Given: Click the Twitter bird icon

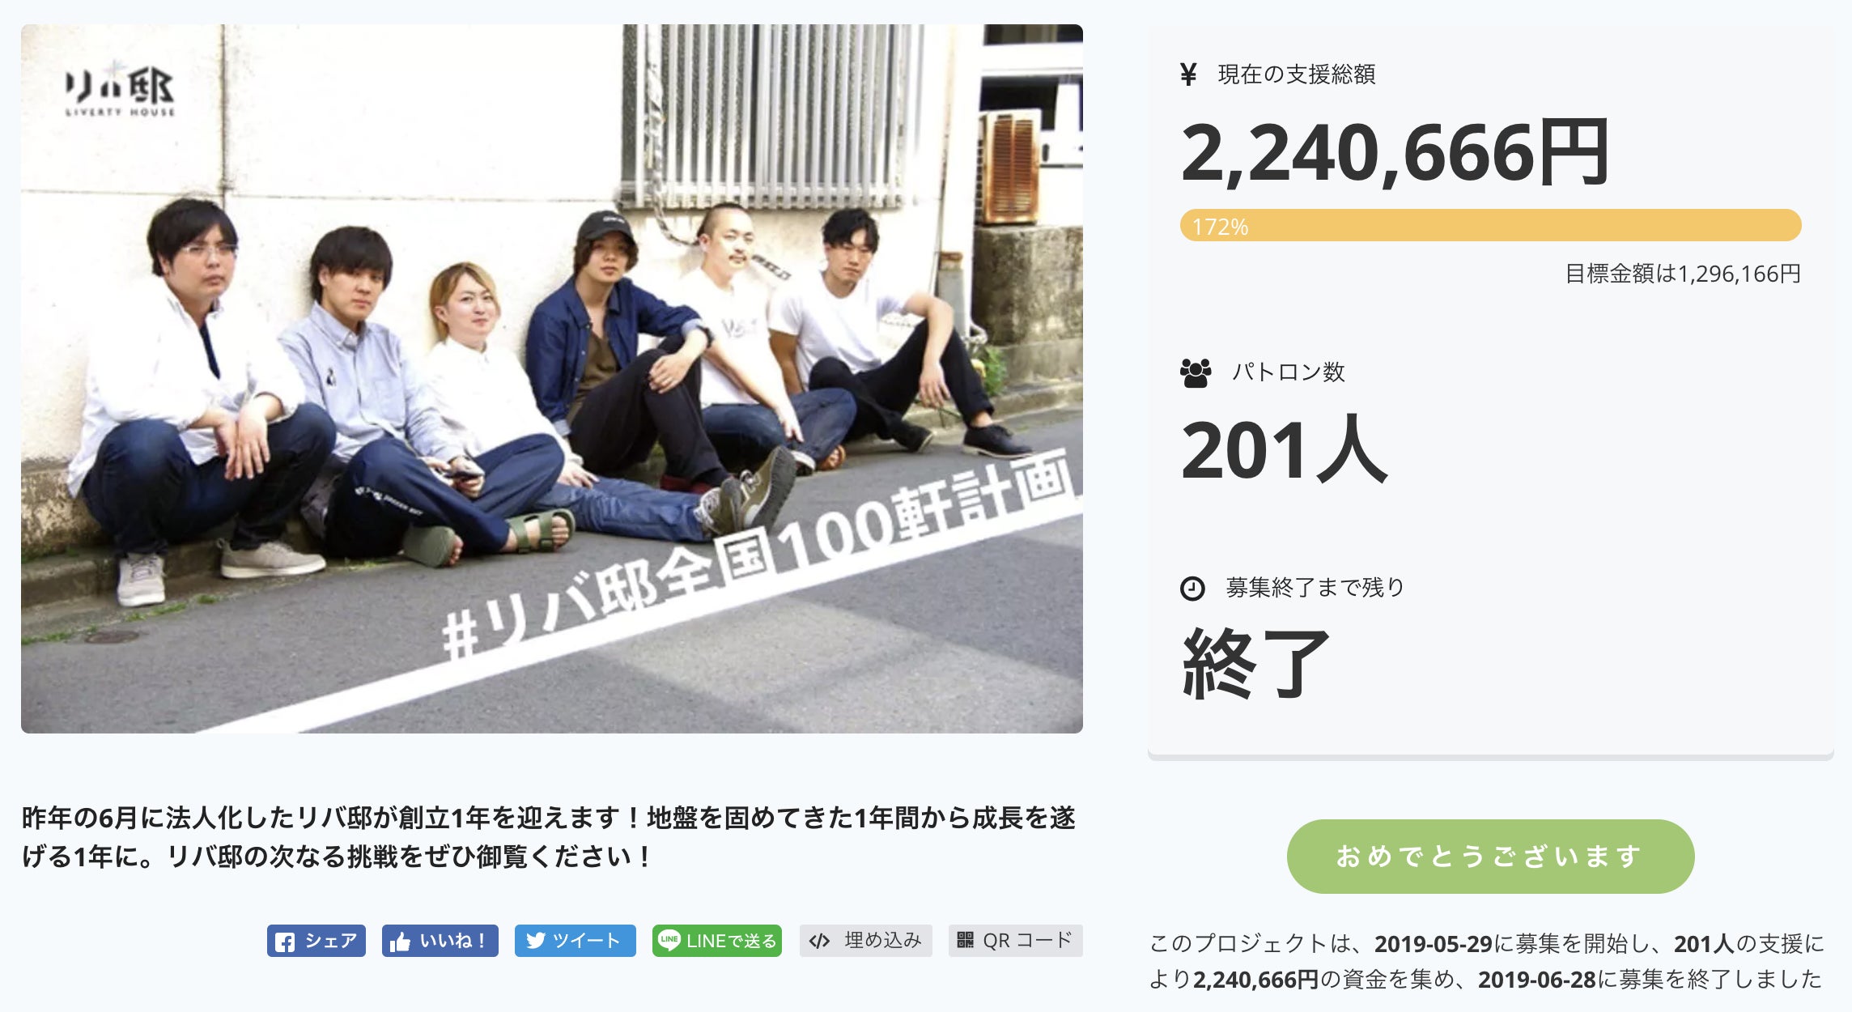Looking at the screenshot, I should coord(536,941).
